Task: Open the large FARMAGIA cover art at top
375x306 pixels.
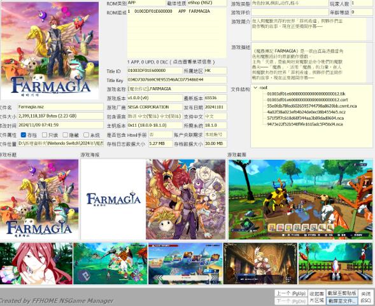Action: click(50, 50)
